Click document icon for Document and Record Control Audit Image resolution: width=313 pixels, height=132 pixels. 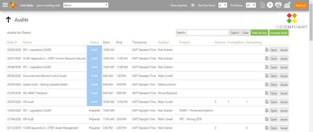click(x=266, y=76)
